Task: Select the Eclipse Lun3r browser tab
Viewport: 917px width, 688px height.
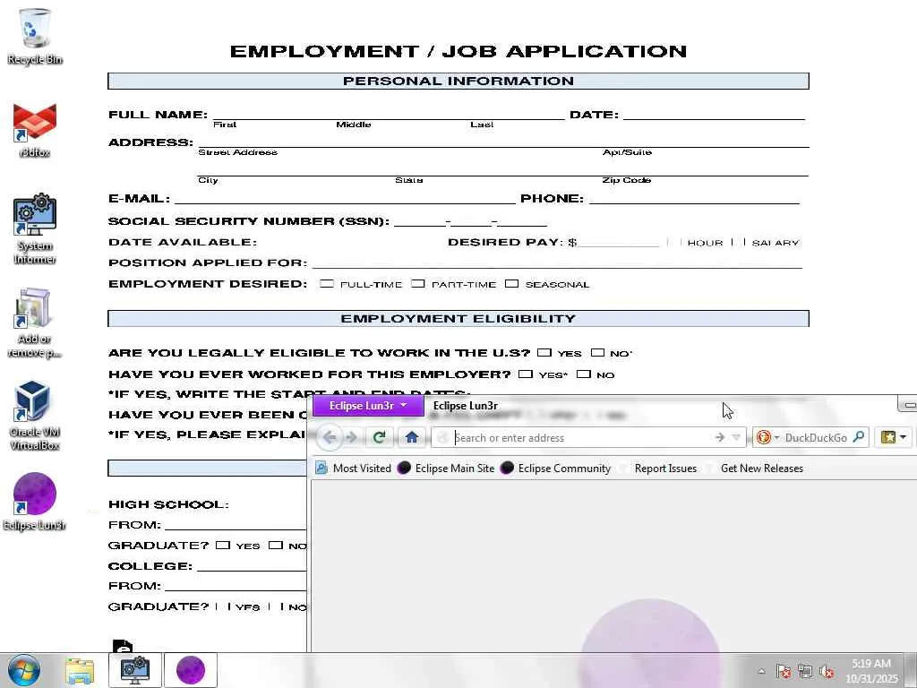Action: (x=466, y=406)
